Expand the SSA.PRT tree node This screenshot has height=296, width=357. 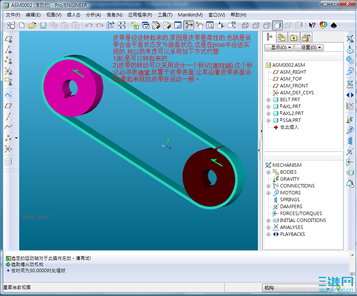pyautogui.click(x=269, y=120)
